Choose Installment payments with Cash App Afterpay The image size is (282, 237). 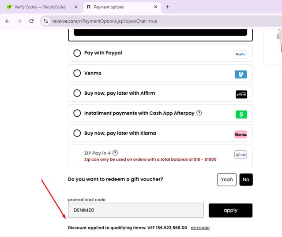(77, 113)
